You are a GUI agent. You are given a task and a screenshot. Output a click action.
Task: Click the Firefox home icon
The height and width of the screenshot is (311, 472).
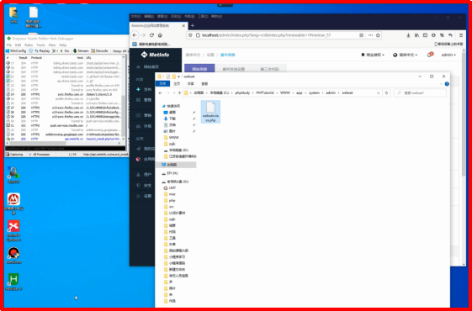pyautogui.click(x=160, y=35)
